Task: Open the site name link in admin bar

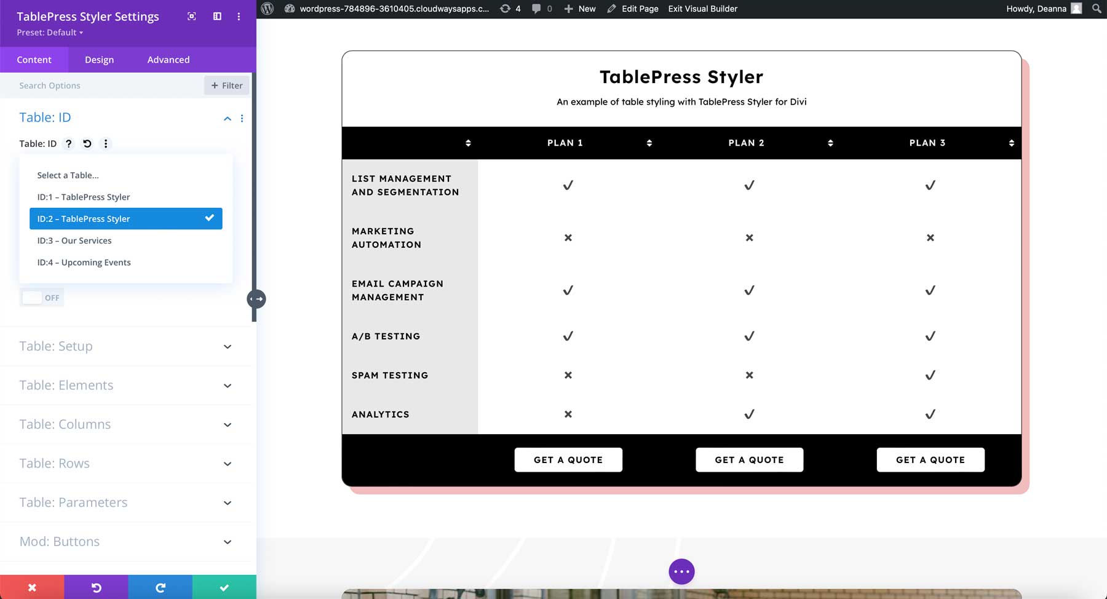Action: 387,9
